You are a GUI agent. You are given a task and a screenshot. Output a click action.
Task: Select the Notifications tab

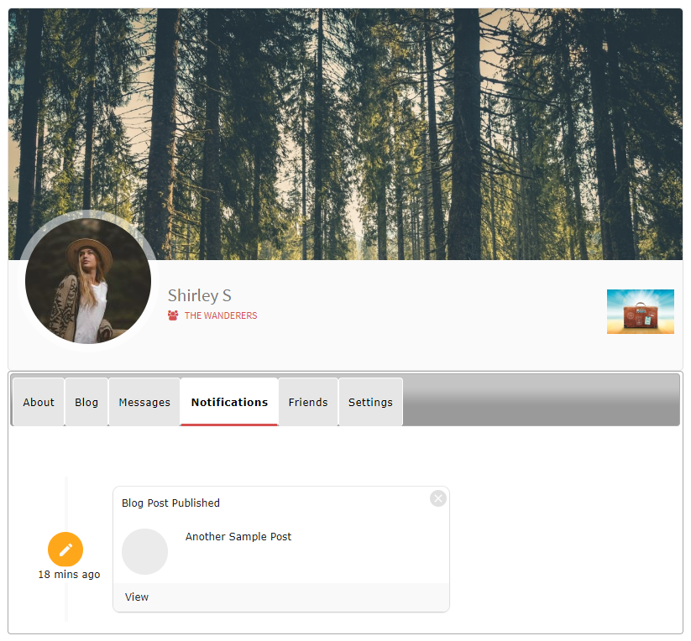point(229,402)
